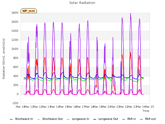Click the 600 y-axis tick label

coord(16,67)
